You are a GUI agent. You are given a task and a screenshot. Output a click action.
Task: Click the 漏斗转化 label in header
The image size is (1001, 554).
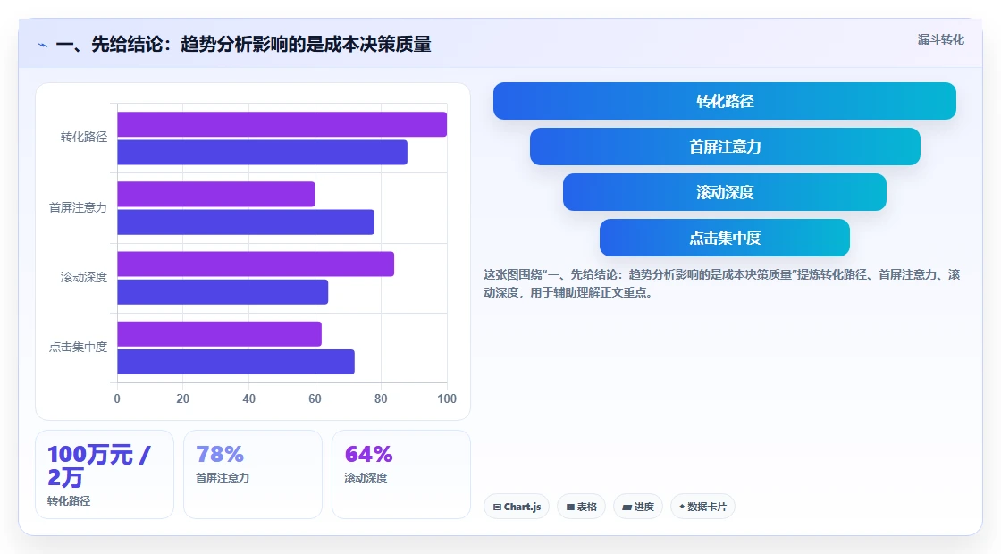coord(940,39)
